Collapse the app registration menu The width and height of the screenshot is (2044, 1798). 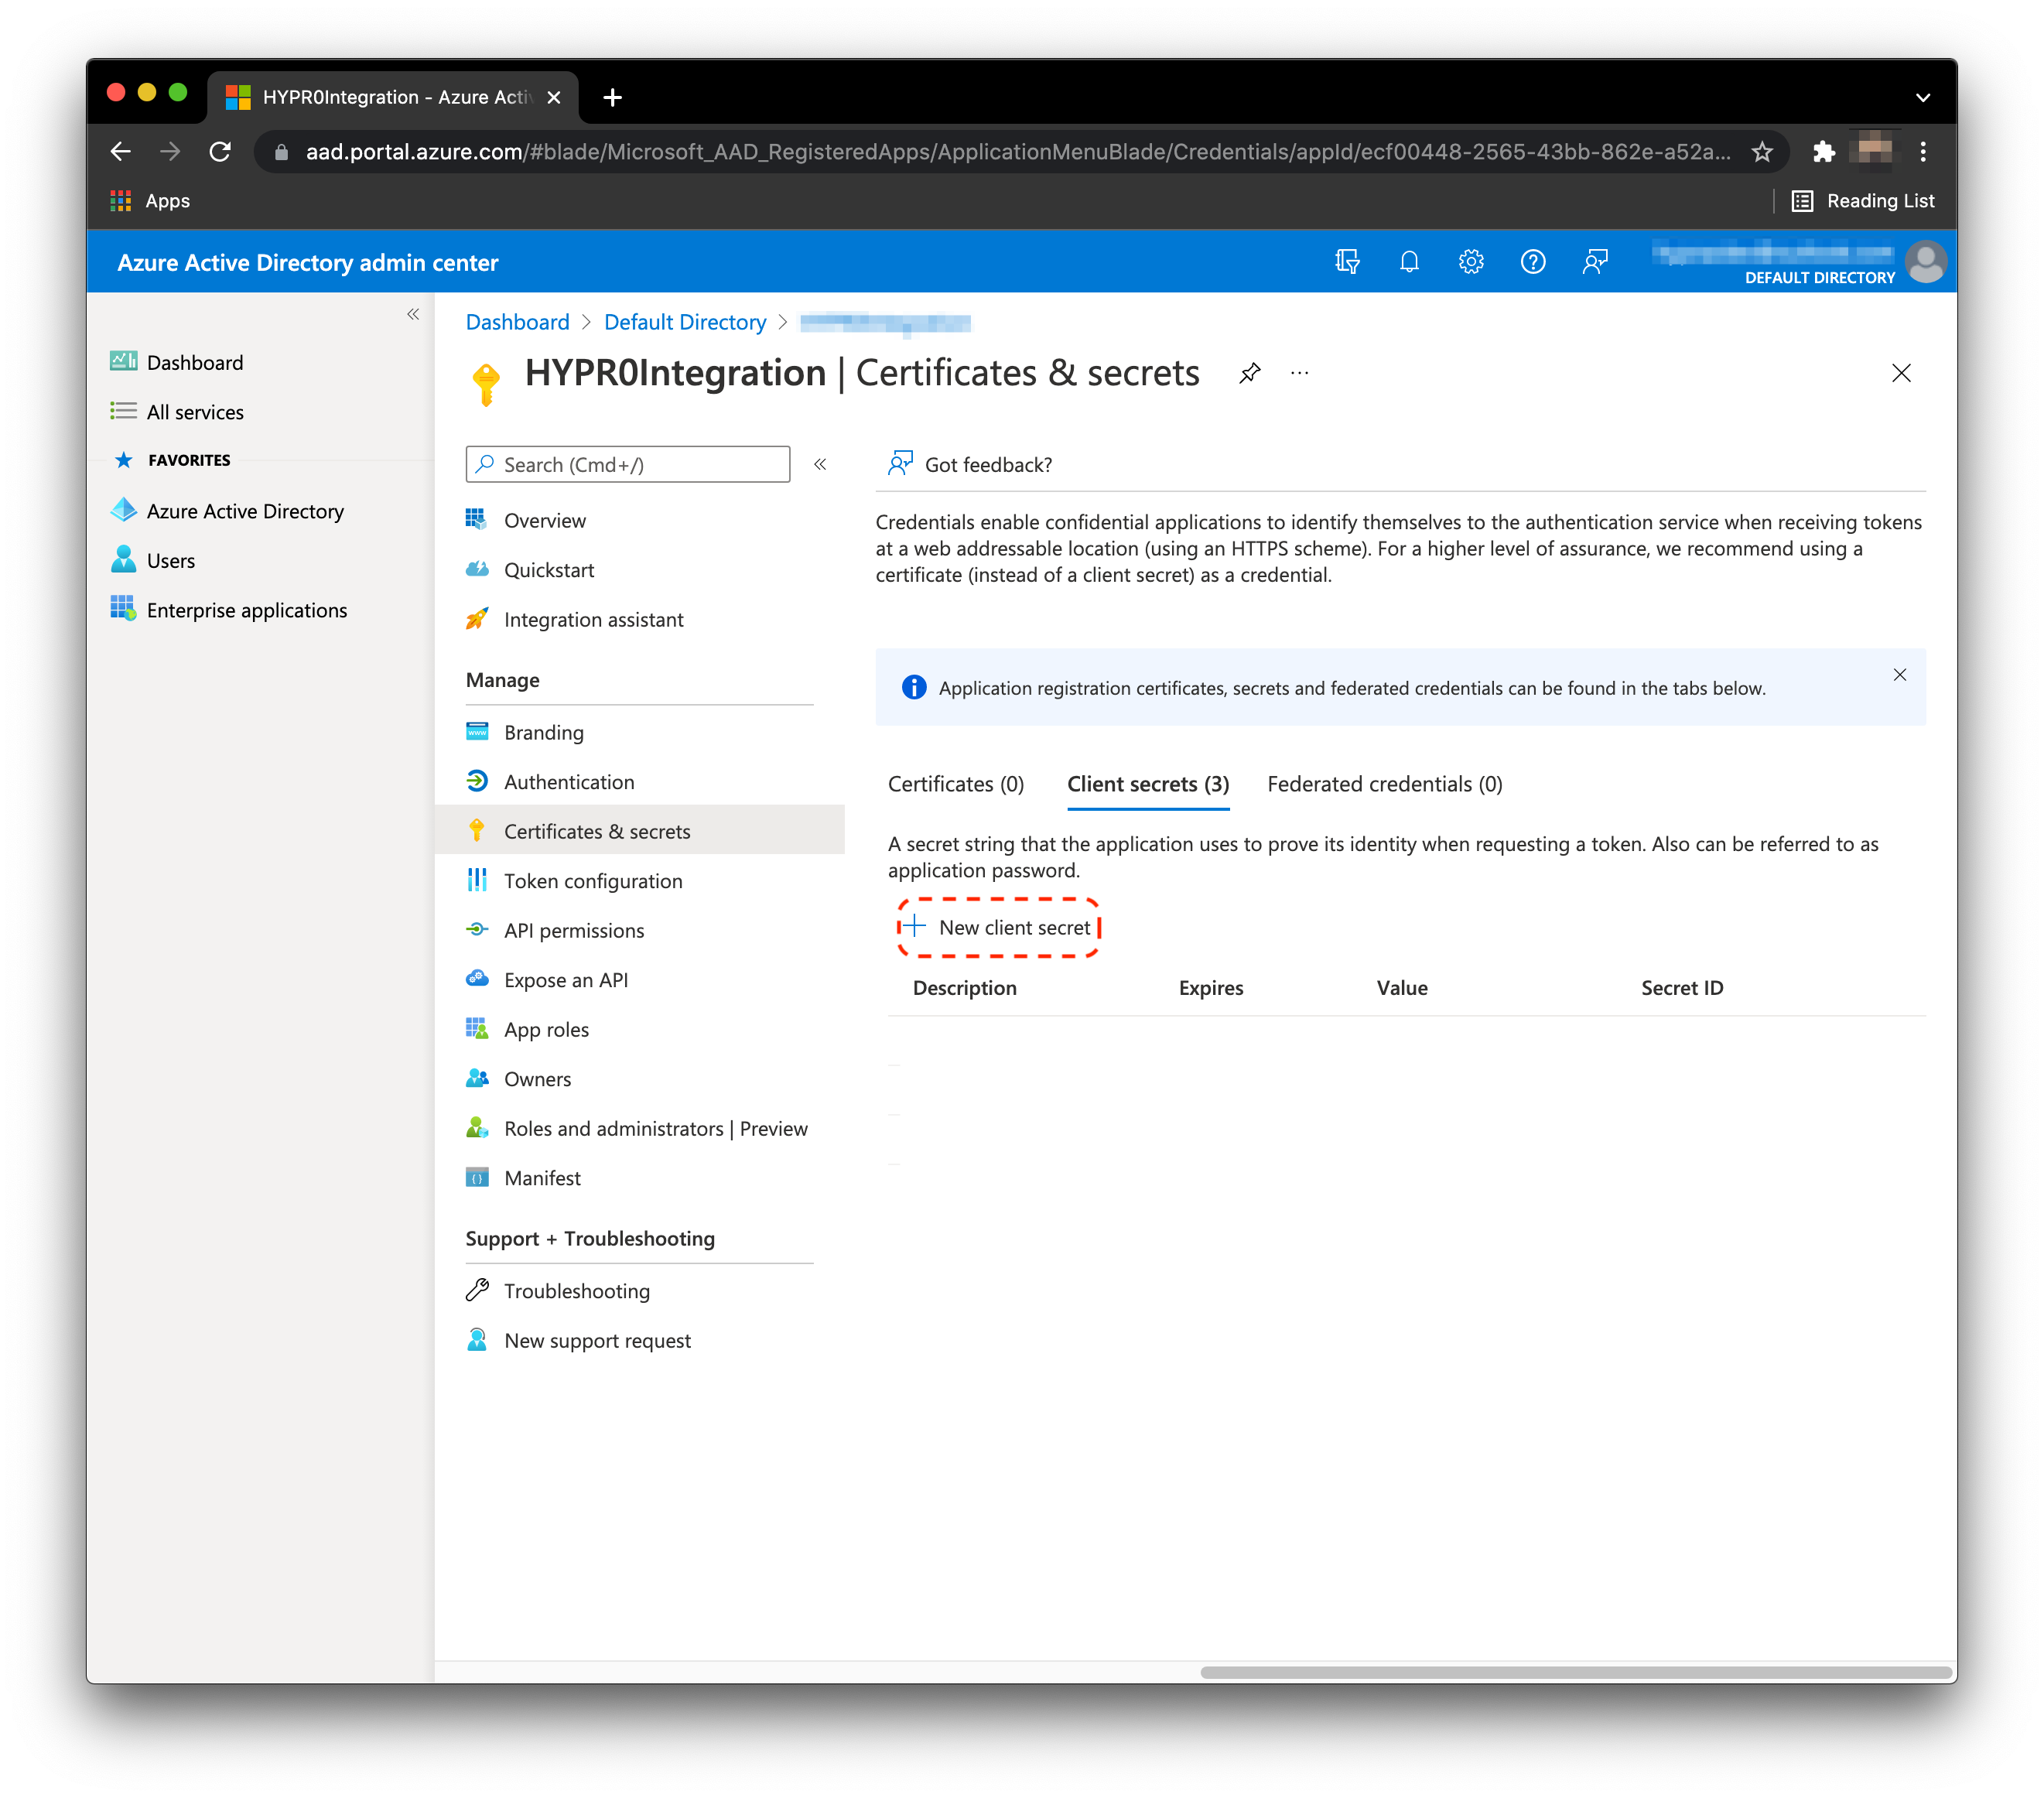point(820,464)
